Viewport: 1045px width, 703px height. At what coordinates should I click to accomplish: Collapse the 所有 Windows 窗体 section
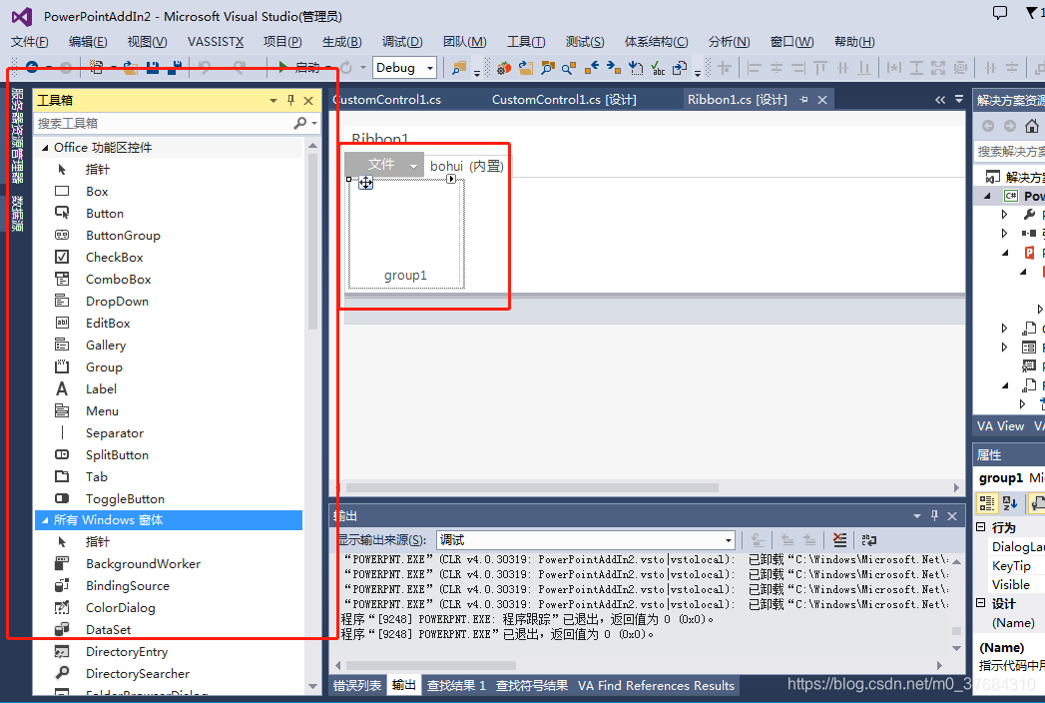tap(45, 519)
